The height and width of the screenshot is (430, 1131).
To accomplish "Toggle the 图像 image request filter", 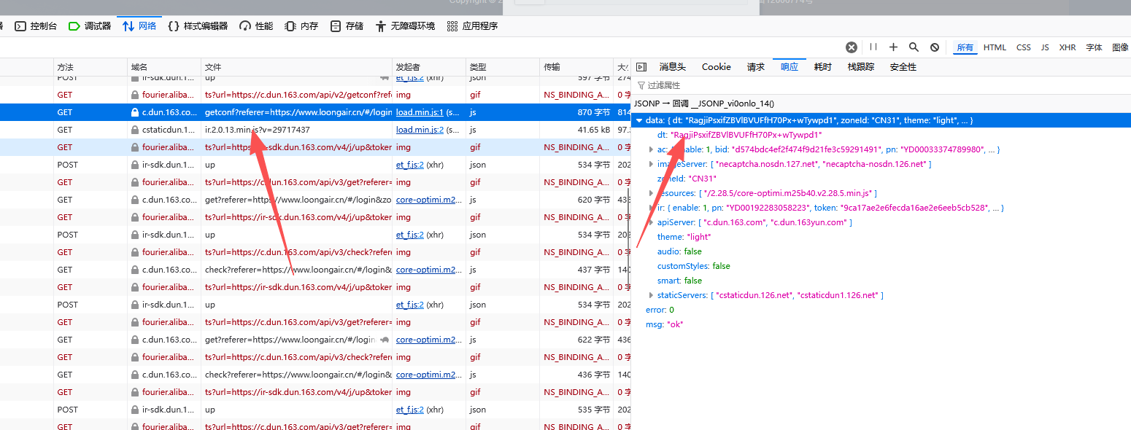I will click(1120, 47).
